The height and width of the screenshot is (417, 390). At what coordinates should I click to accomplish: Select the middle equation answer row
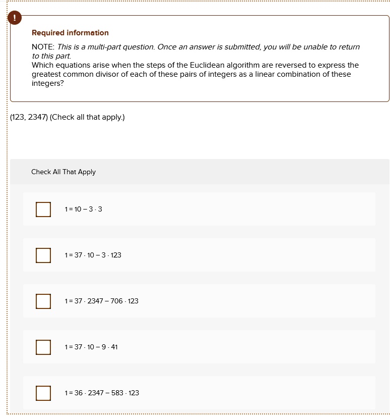point(199,301)
